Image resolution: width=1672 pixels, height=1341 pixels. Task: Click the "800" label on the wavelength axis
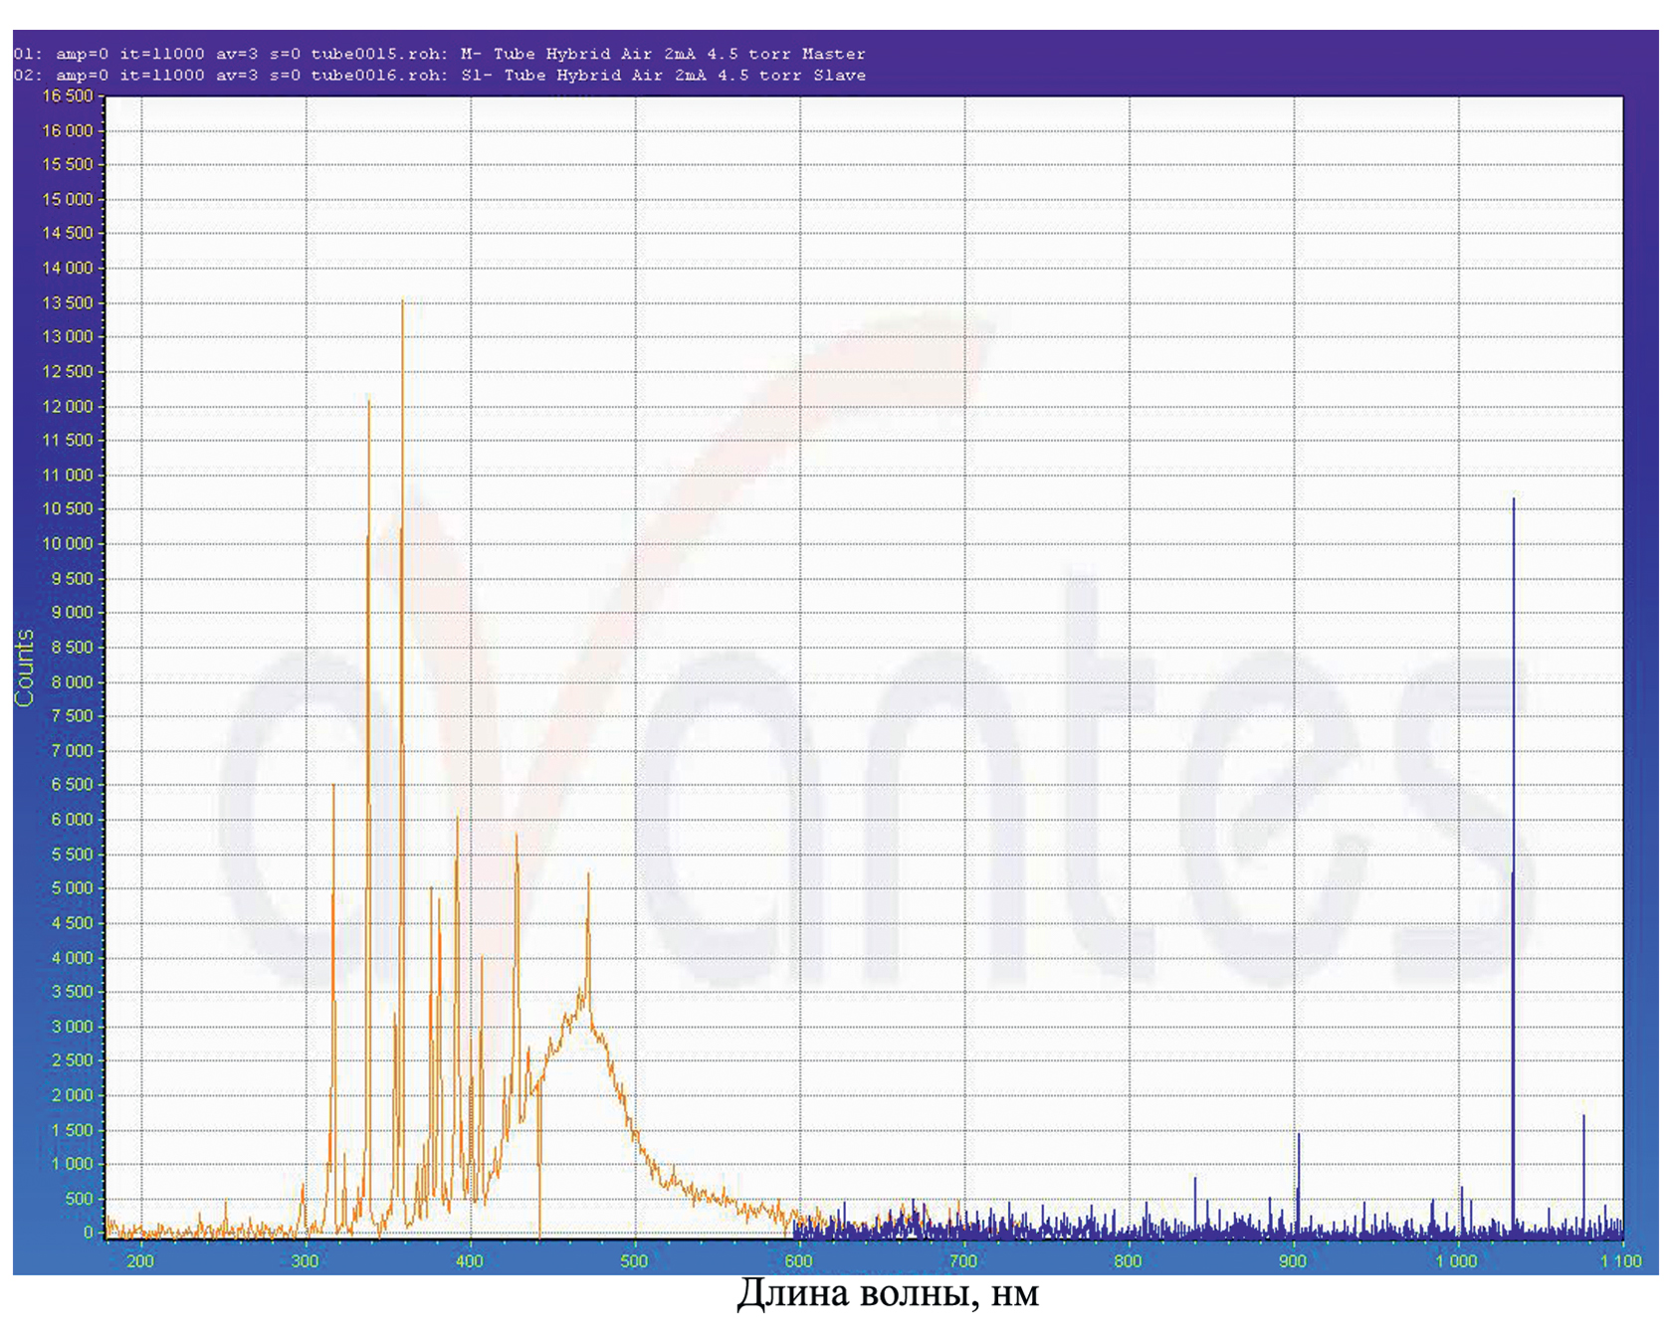click(x=1128, y=1261)
